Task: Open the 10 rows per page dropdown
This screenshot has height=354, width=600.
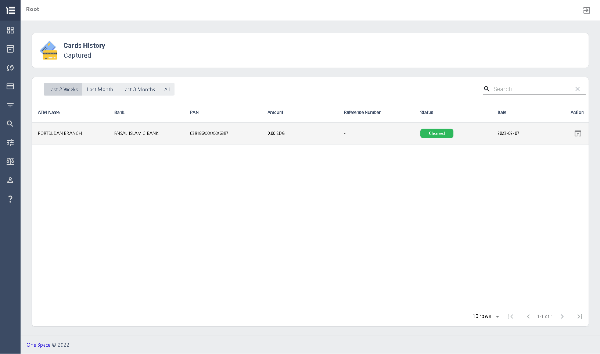Action: [x=486, y=316]
